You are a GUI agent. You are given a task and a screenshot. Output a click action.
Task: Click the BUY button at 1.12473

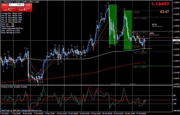pyautogui.click(x=24, y=9)
